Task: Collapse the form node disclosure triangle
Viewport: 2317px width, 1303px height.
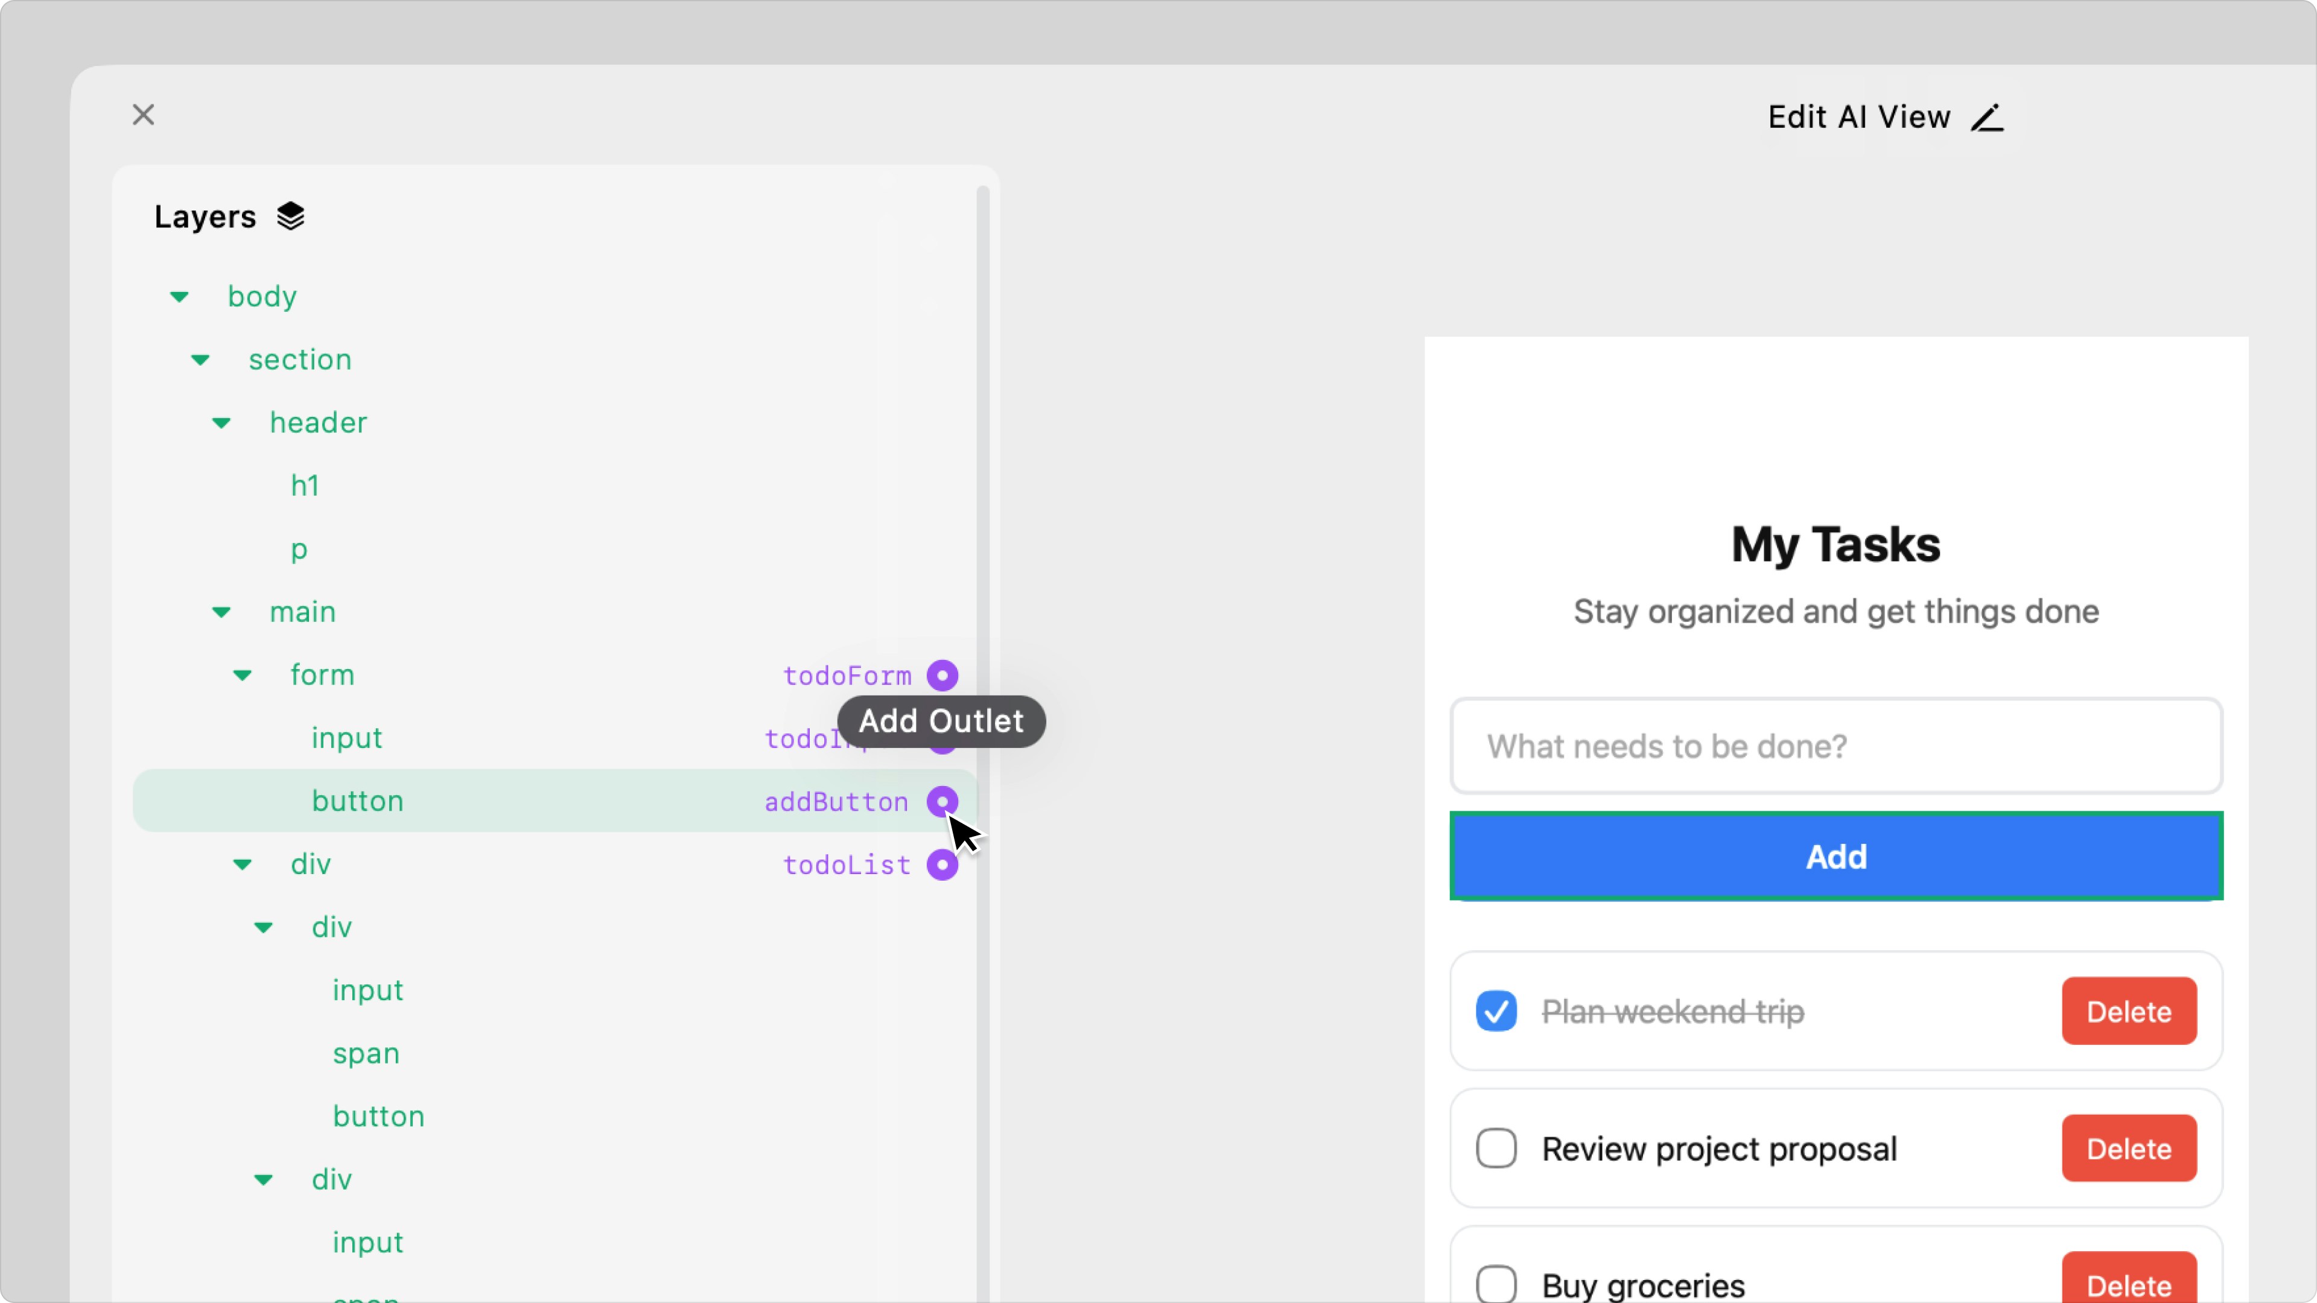Action: (x=242, y=676)
